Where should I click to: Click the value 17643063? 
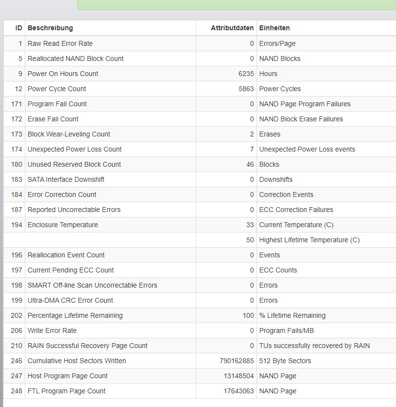coord(238,391)
